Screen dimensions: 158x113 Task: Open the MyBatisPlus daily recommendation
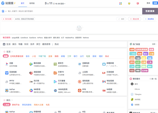pos(69,38)
